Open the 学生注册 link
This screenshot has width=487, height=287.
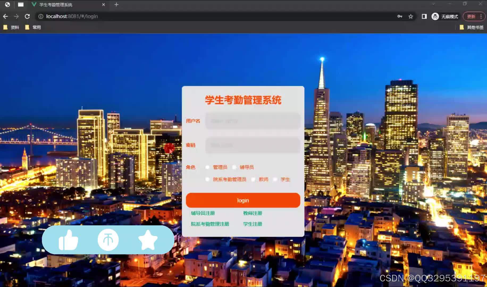tap(253, 224)
